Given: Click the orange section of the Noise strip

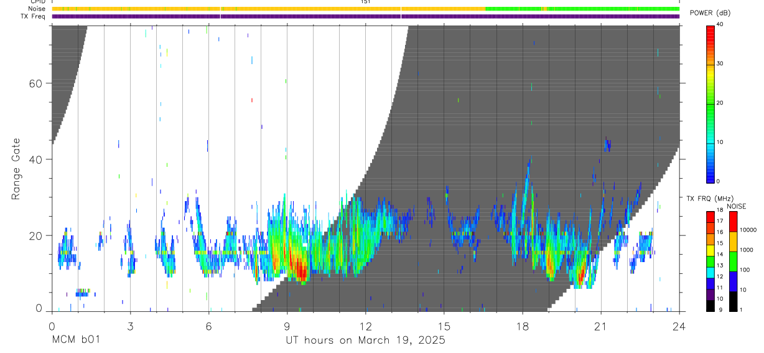Looking at the screenshot, I should click(268, 9).
